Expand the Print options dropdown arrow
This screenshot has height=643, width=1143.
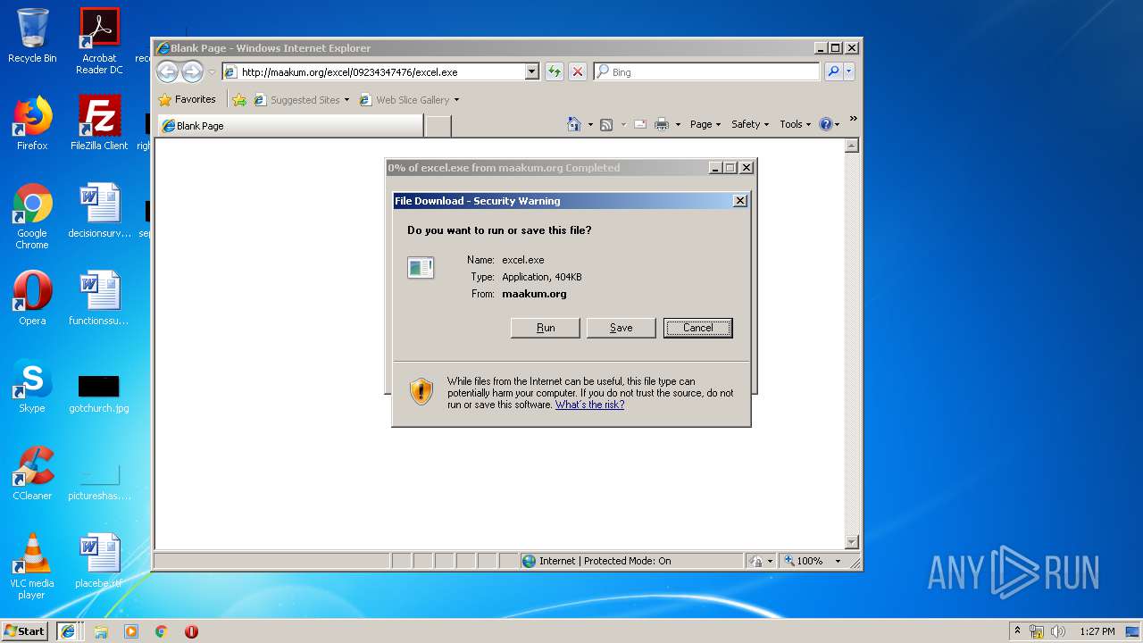click(678, 124)
